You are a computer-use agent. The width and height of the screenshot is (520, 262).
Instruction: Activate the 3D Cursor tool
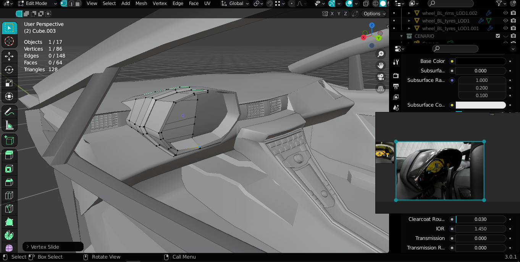coord(10,41)
